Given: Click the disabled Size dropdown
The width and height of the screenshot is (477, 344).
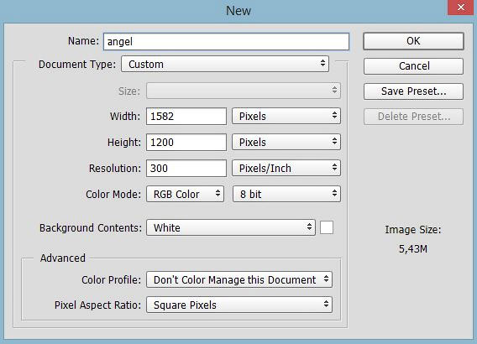Looking at the screenshot, I should [244, 91].
